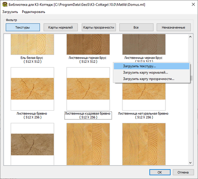Select Лиственница бревно texture thumbnail
This screenshot has width=198, height=179.
click(32, 89)
